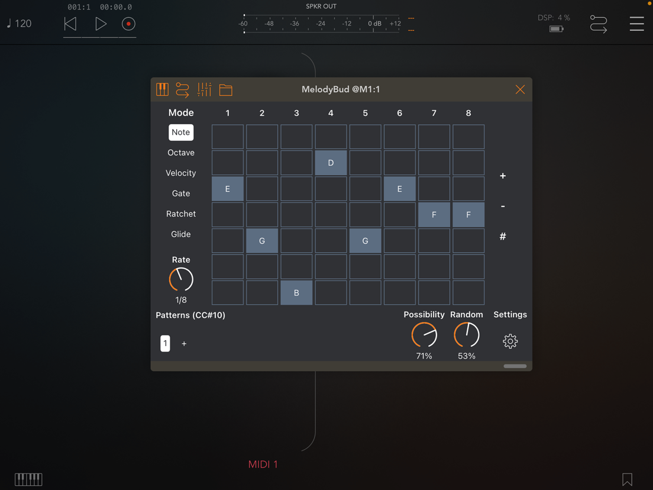Click the 001:1 bar position display
The width and height of the screenshot is (653, 490).
pyautogui.click(x=79, y=7)
